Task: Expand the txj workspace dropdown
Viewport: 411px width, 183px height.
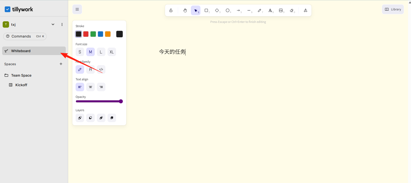Action: point(53,24)
